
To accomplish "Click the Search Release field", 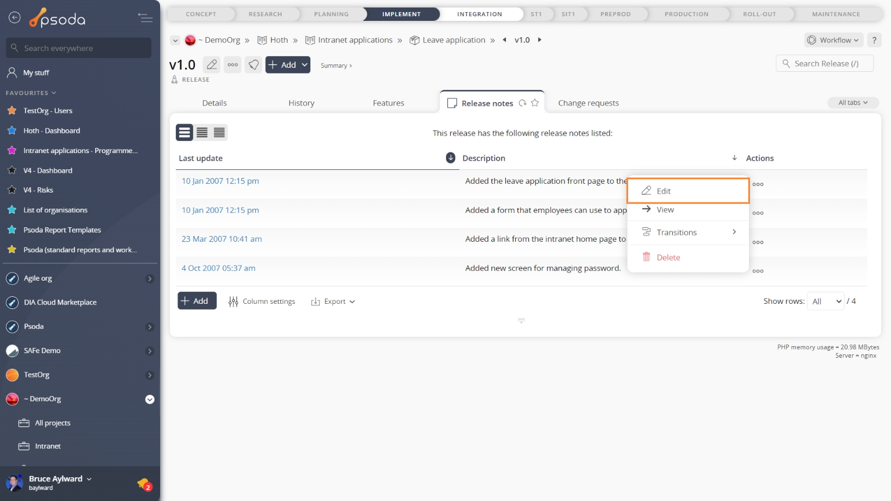I will pos(824,63).
